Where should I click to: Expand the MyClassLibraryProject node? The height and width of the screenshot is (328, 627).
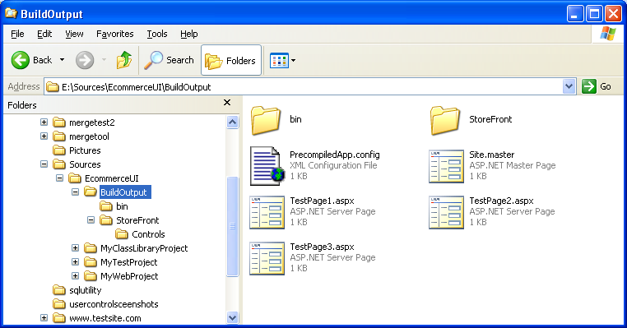click(75, 248)
